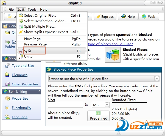Click the "2048.00 kb." rounded size text
Viewport: 165px width, 136px height.
121,114
